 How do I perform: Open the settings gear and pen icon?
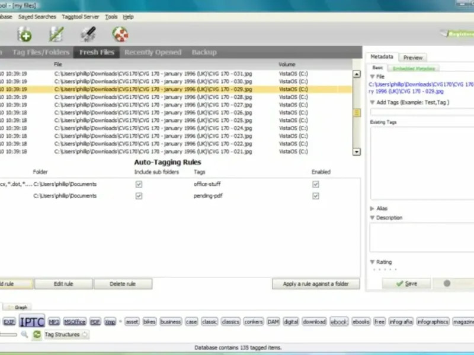pos(88,34)
